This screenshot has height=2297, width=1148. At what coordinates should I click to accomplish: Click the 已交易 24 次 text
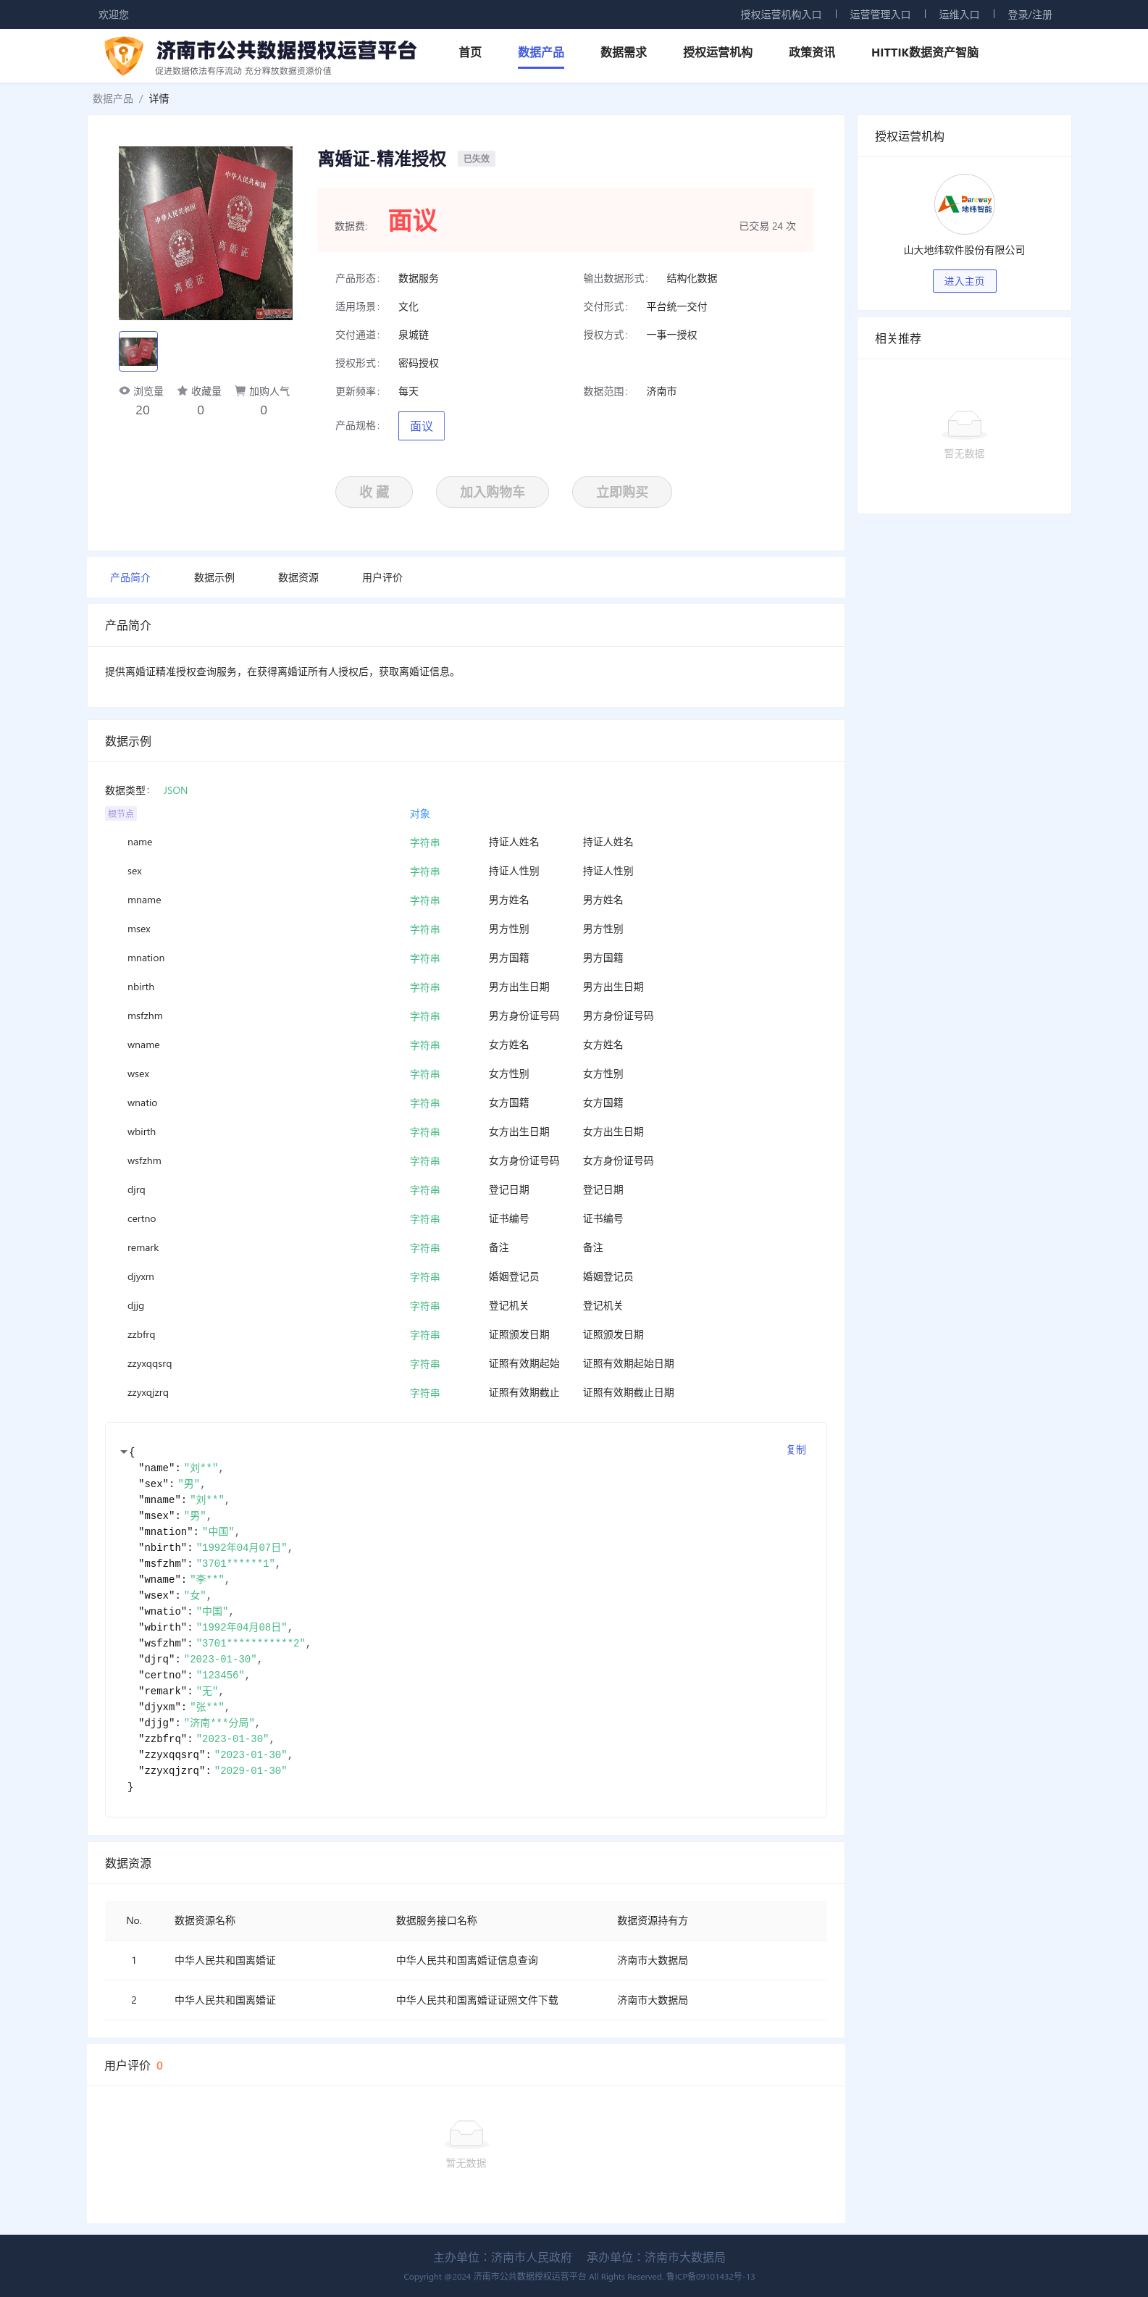click(766, 227)
